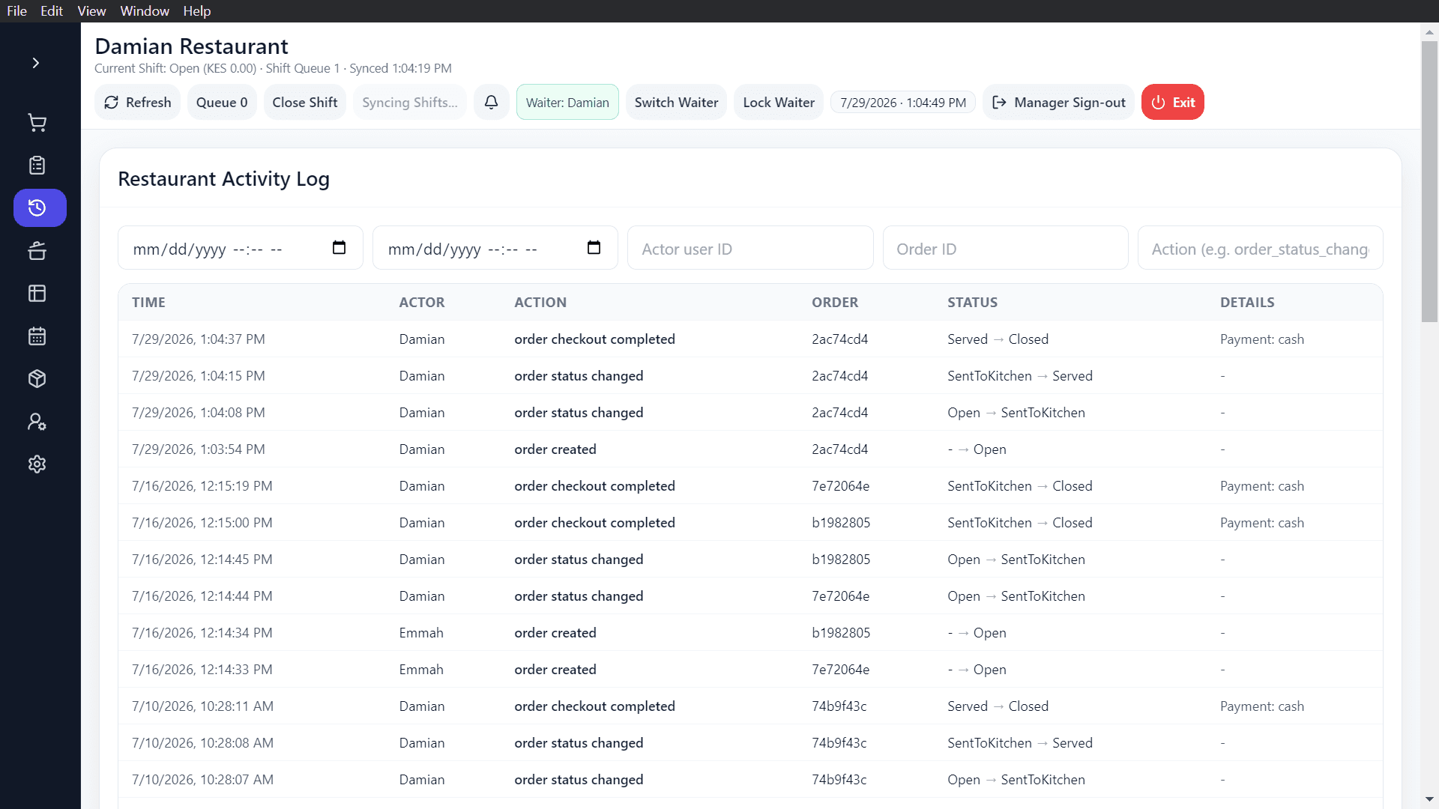Open the shopping cart sidebar icon
1439x809 pixels.
coord(37,123)
